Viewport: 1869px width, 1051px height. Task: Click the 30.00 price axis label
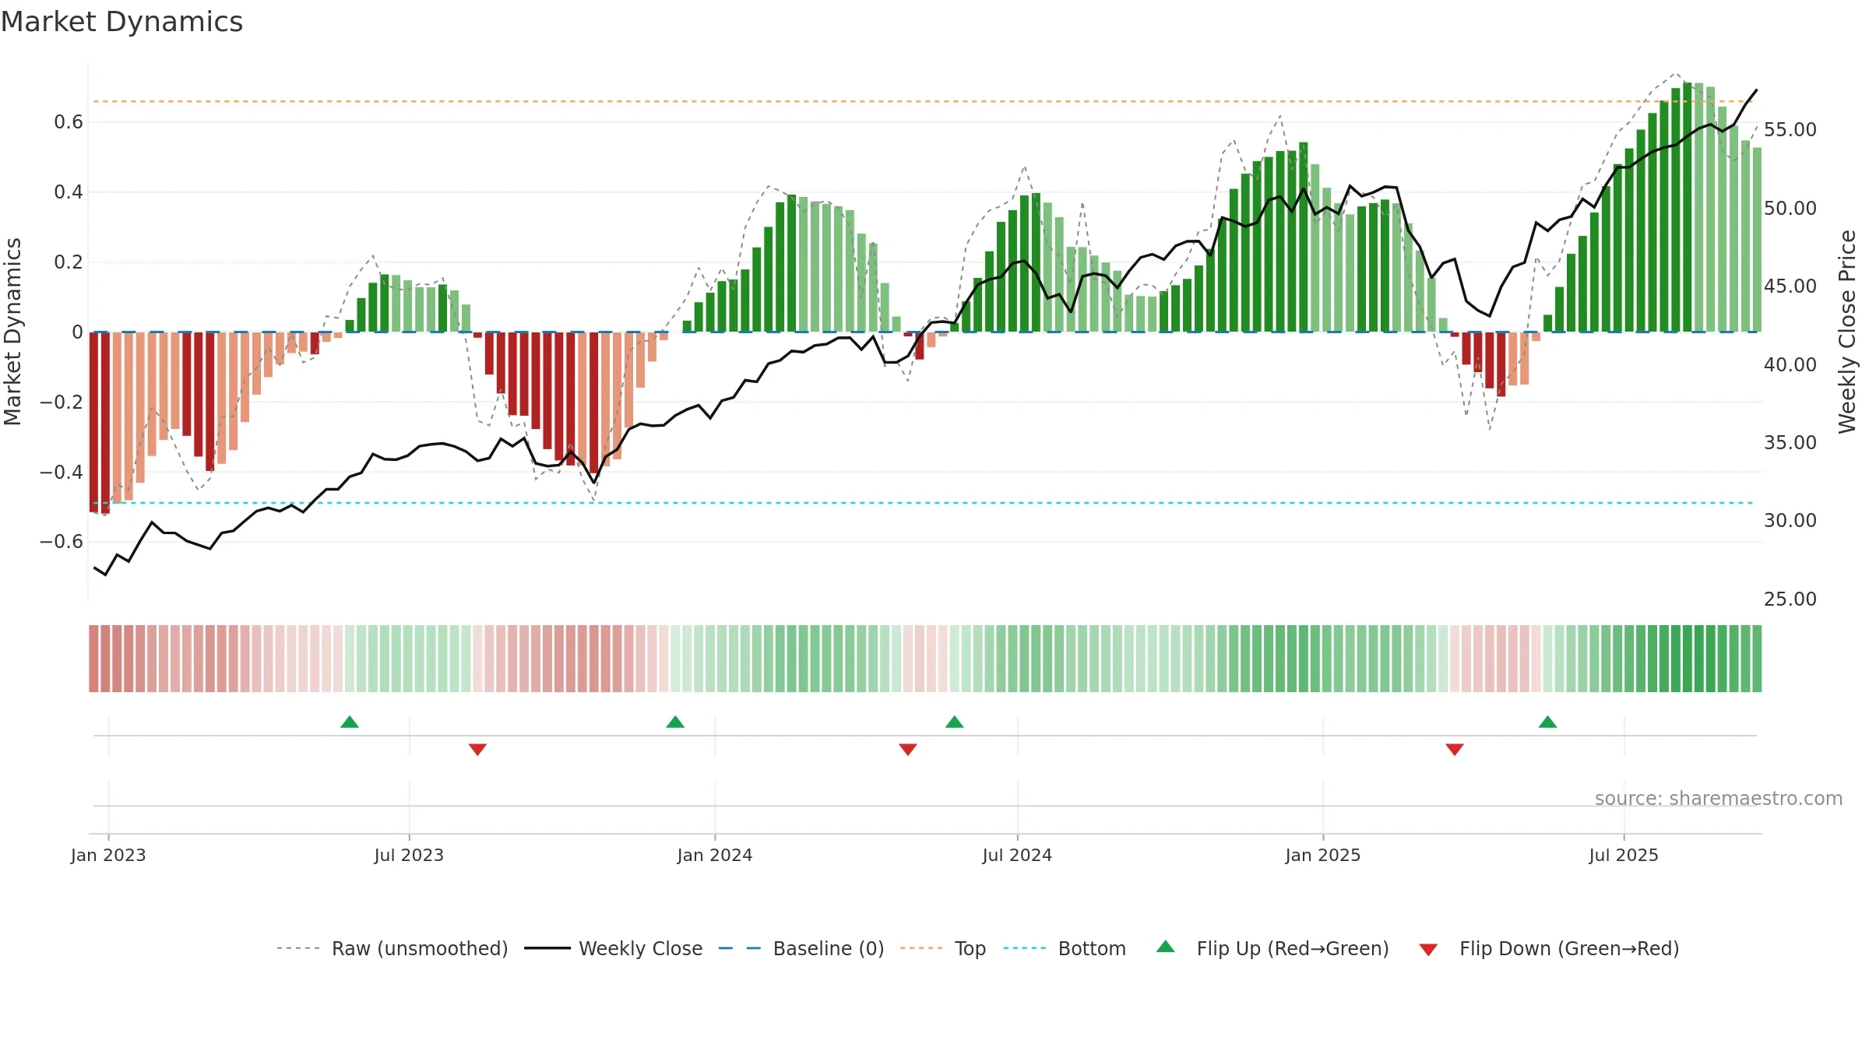1790,520
